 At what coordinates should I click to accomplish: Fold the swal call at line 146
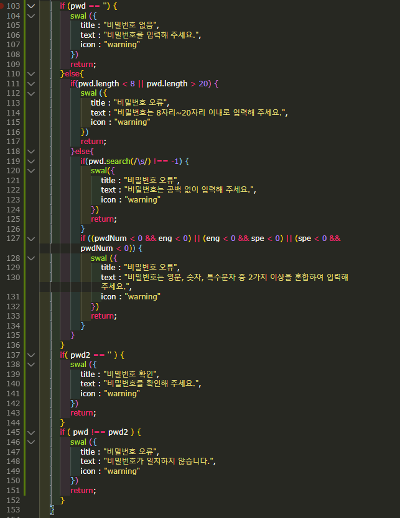coord(30,442)
